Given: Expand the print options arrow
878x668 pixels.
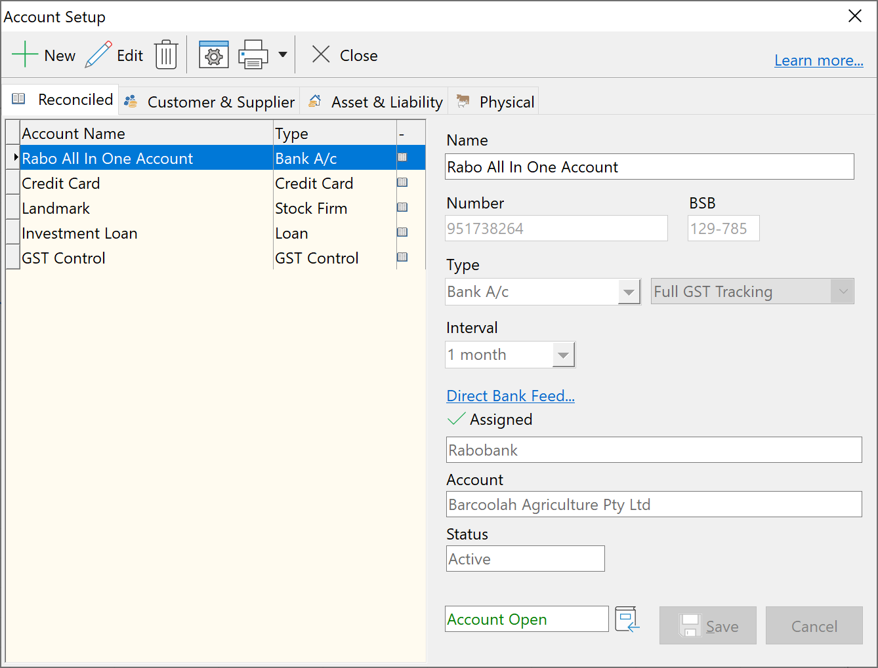Looking at the screenshot, I should tap(283, 54).
